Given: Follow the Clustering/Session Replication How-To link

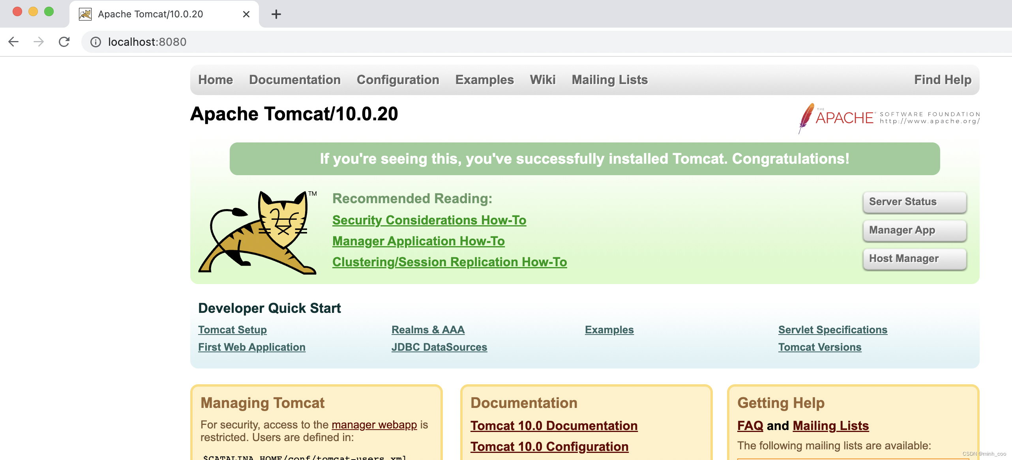Looking at the screenshot, I should click(x=450, y=262).
